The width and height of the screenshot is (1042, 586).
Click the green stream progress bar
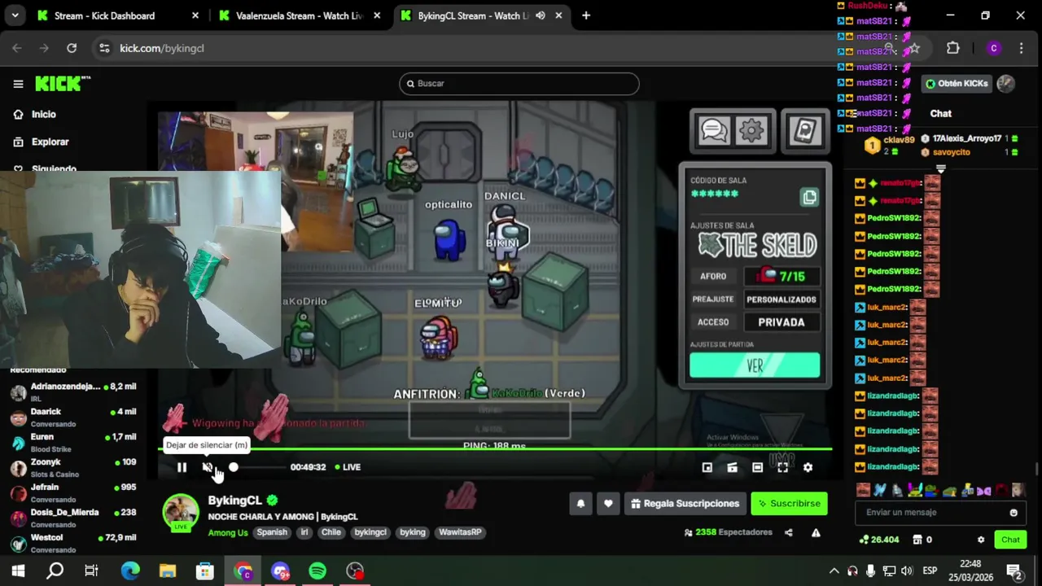495,448
